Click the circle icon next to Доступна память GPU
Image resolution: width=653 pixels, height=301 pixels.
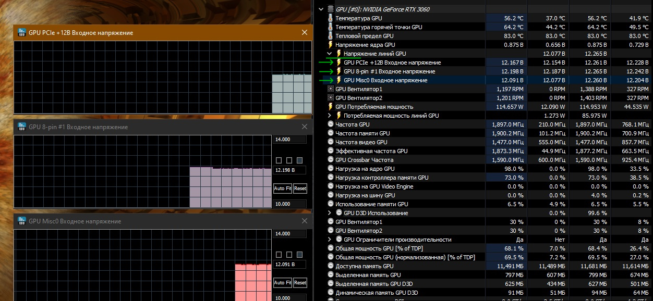330,266
